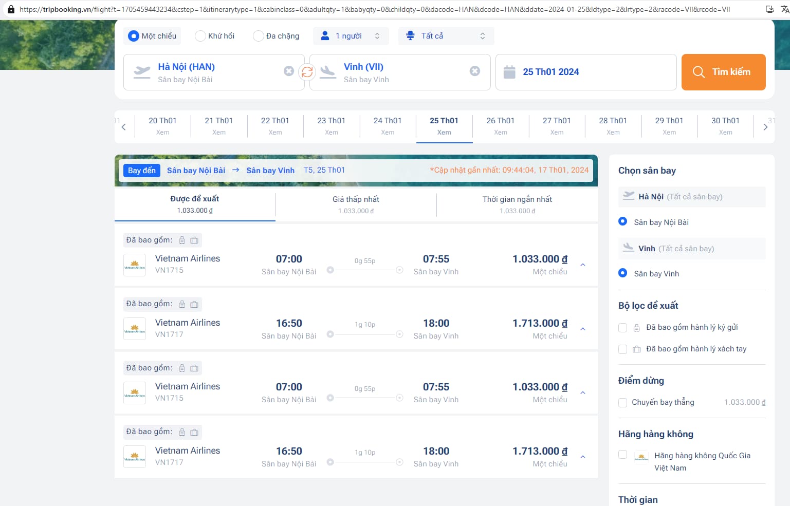Click Vietnam Airlines logo for first VN1715 flight

pyautogui.click(x=135, y=265)
